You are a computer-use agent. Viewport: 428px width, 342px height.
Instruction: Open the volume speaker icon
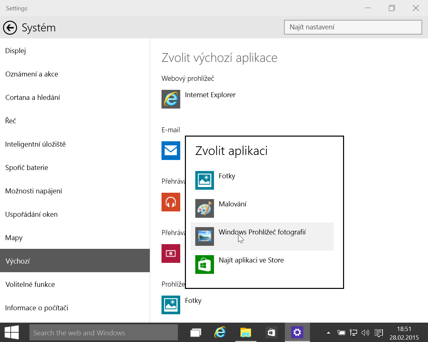pyautogui.click(x=365, y=333)
